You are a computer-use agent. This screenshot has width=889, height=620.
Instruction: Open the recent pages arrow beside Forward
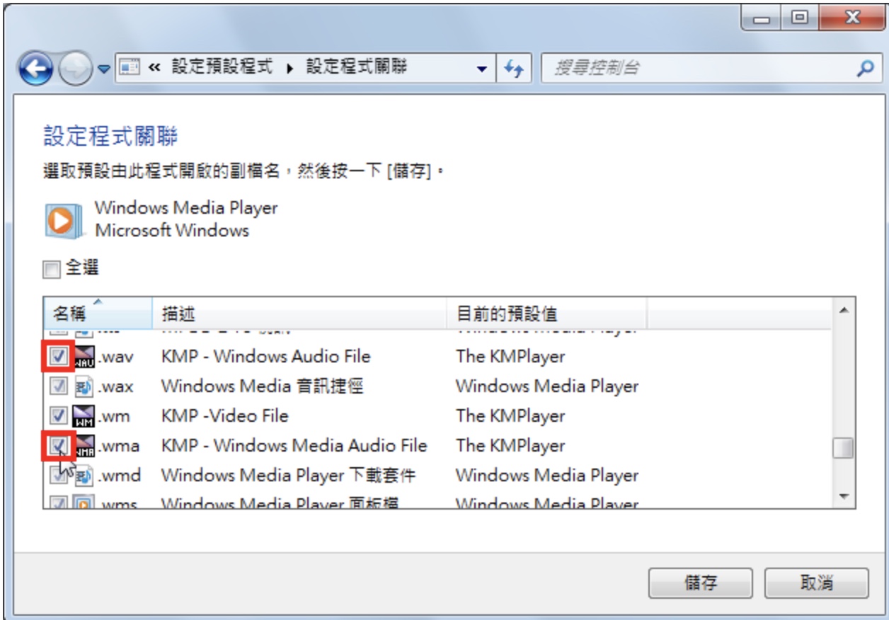(104, 69)
